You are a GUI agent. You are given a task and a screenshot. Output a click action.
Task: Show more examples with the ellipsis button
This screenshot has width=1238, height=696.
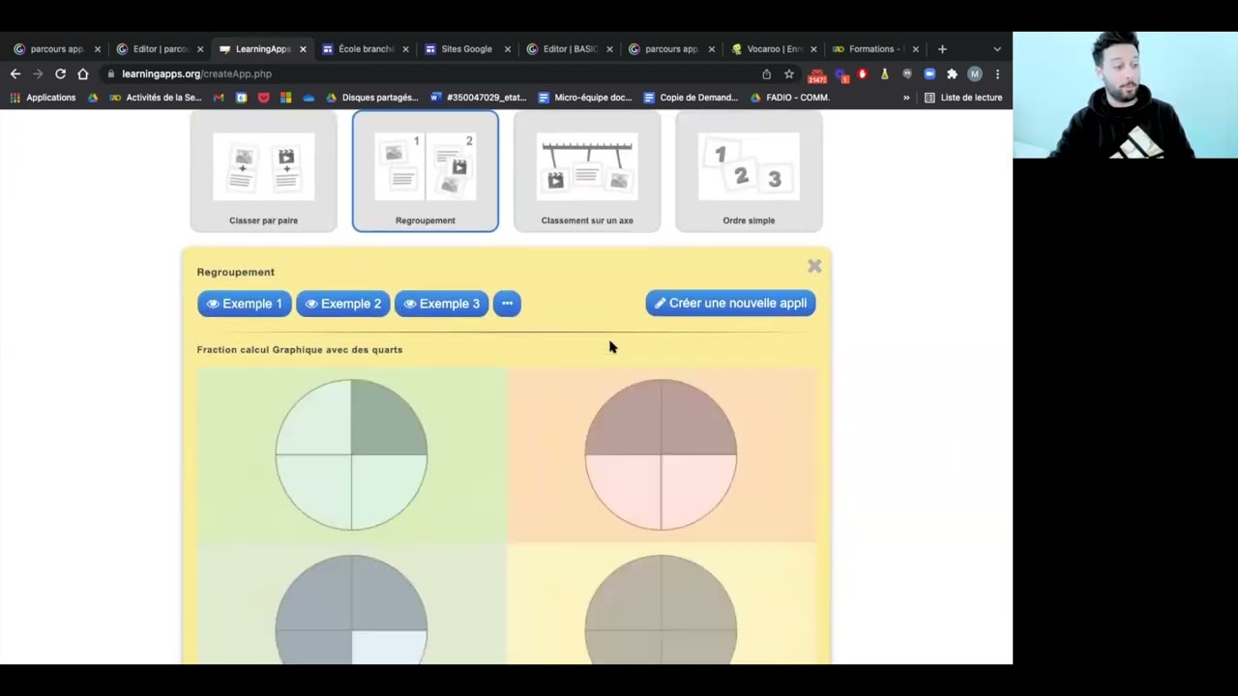pyautogui.click(x=507, y=304)
